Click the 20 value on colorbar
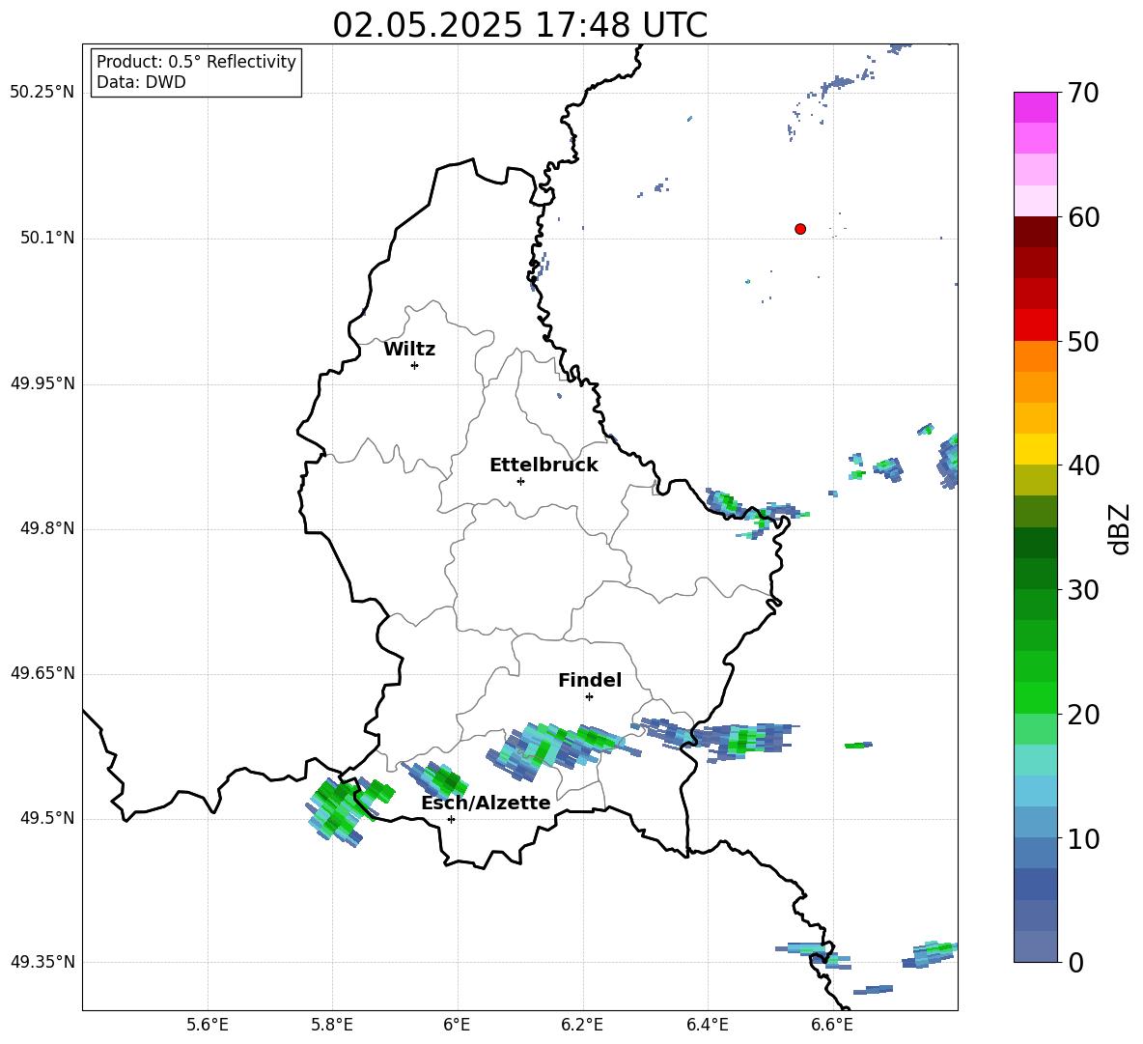This screenshot has height=1044, width=1143. pyautogui.click(x=1083, y=714)
